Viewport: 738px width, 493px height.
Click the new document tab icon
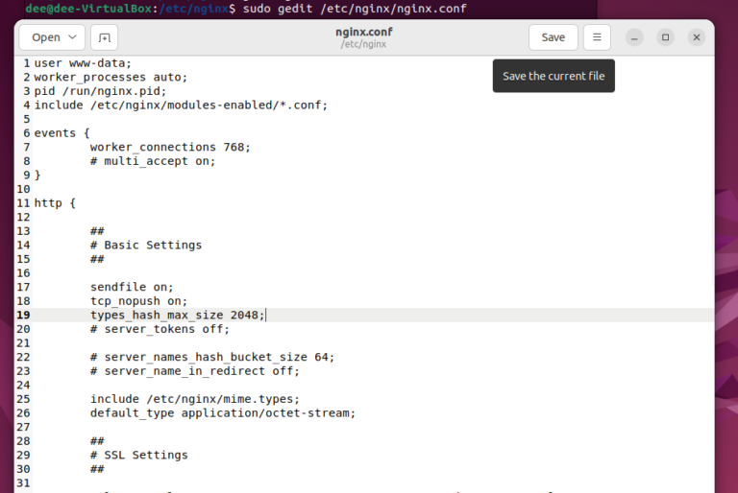click(x=104, y=37)
